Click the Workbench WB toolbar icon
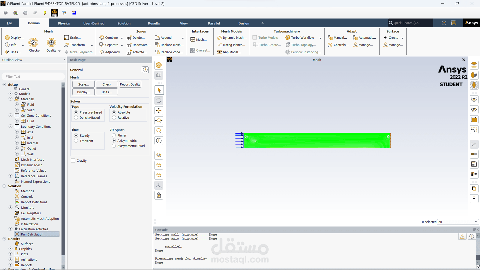The width and height of the screenshot is (480, 270). pyautogui.click(x=54, y=13)
